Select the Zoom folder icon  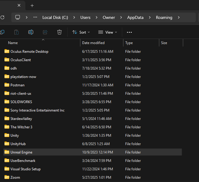click(x=7, y=178)
